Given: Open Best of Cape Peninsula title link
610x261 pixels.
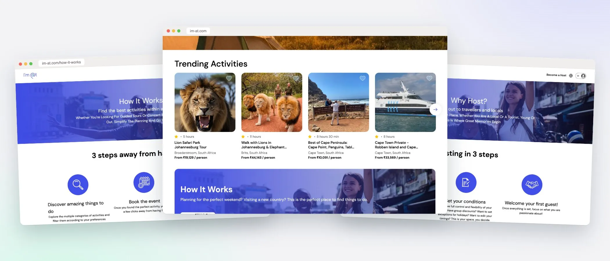Looking at the screenshot, I should point(331,145).
